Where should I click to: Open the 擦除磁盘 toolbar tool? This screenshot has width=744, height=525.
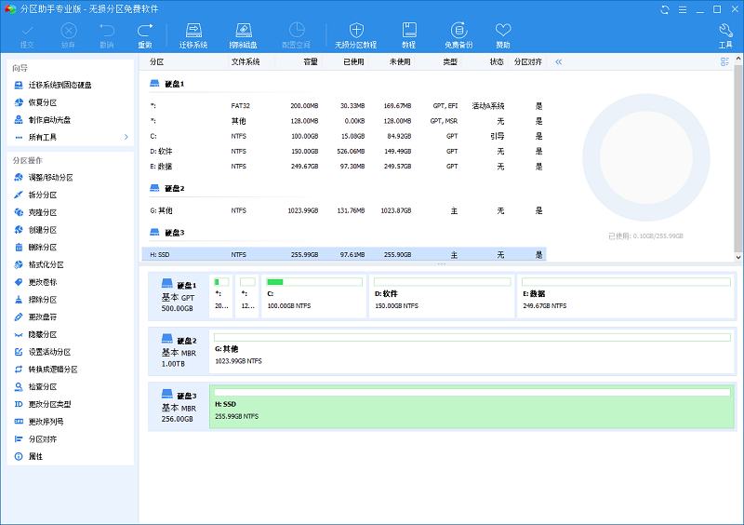coord(244,35)
